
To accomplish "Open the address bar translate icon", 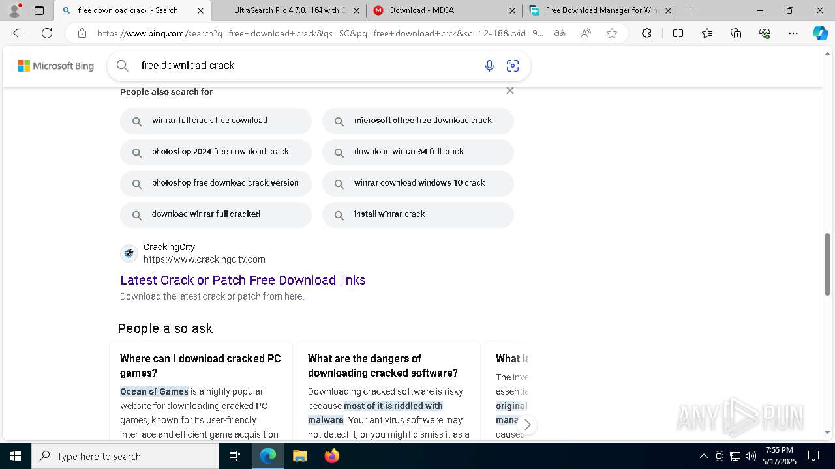I will coord(560,33).
